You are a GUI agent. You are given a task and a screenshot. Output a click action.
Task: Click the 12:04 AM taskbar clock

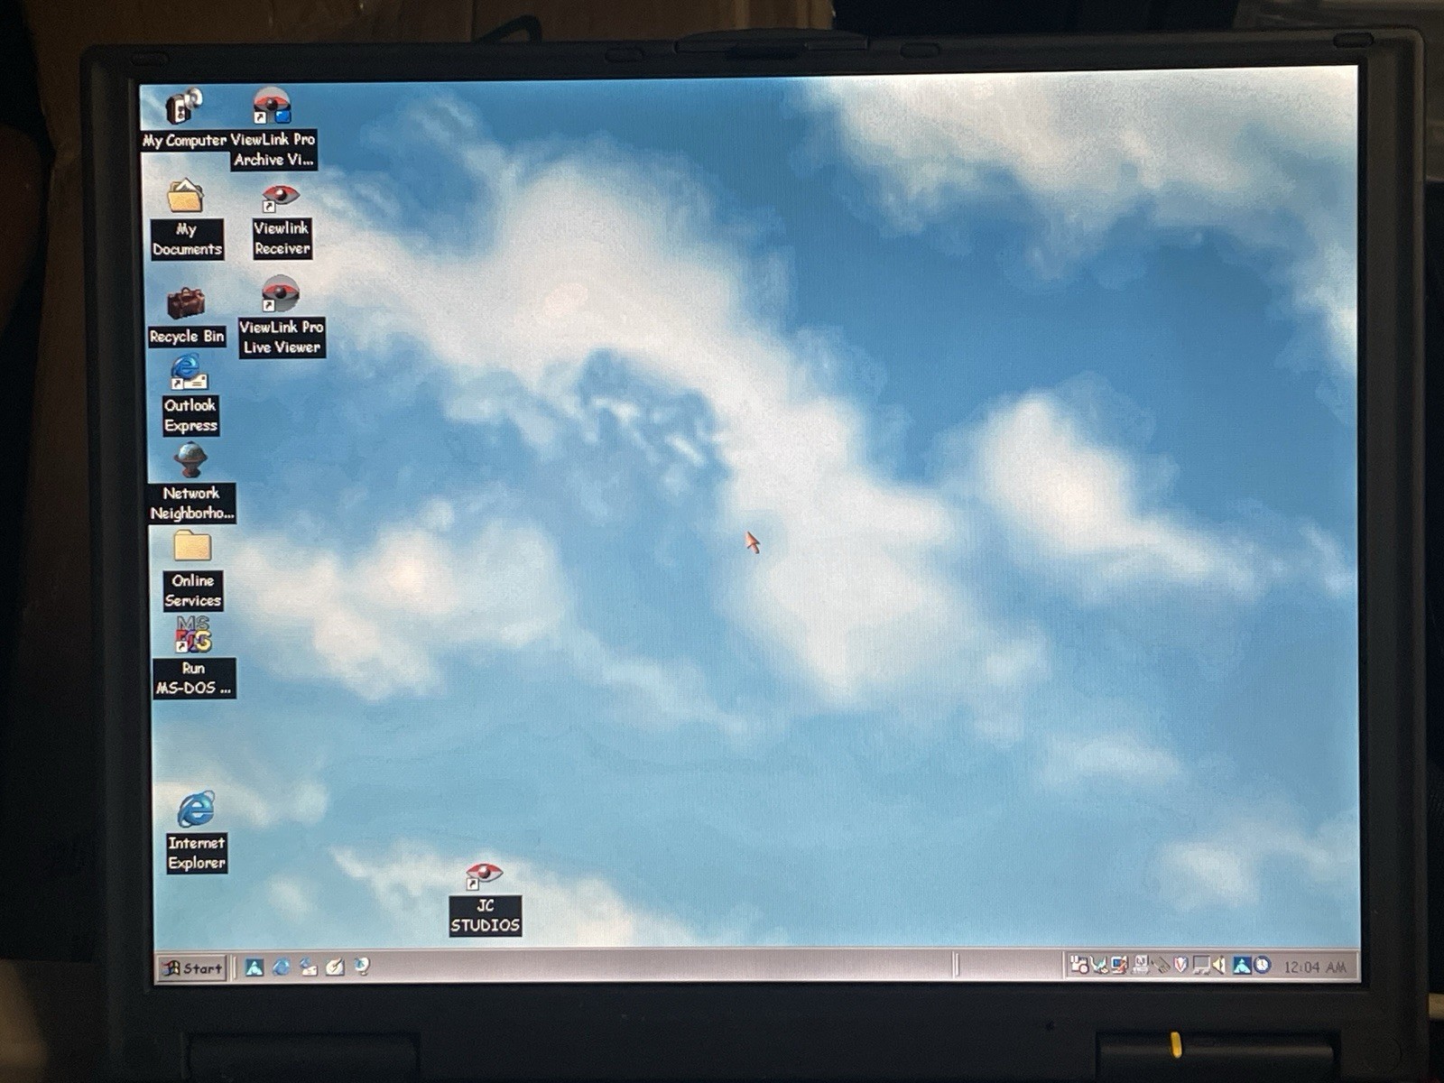click(1314, 967)
